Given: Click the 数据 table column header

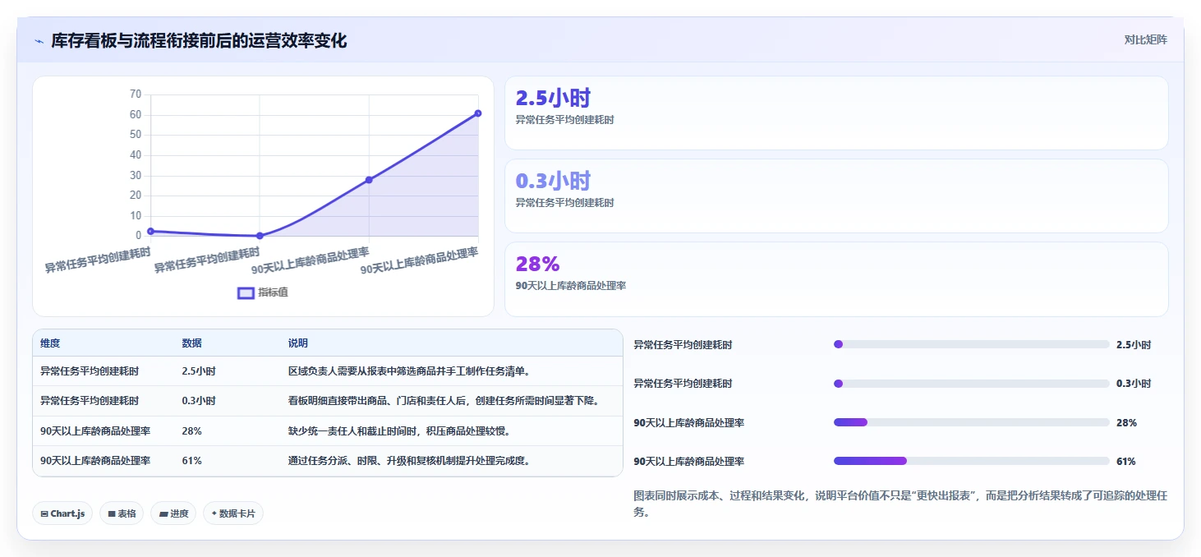Looking at the screenshot, I should (191, 343).
